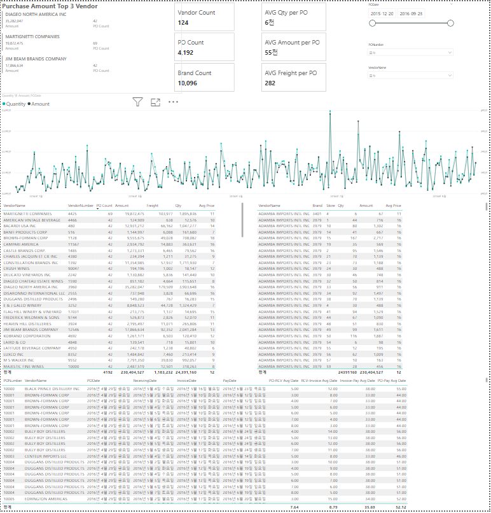Screen dimensions: 491x513
Task: Click DIAGEO NORTH AMERICA INC in Top 3
Action: (36, 15)
